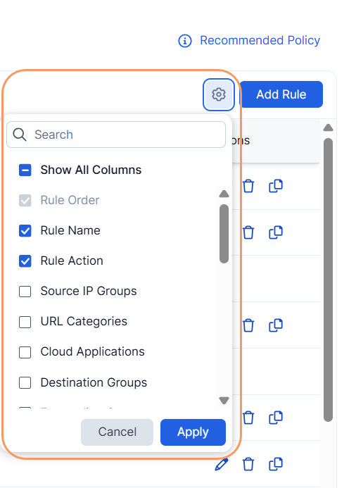Focus the column Search field
The image size is (356, 488).
click(x=116, y=134)
